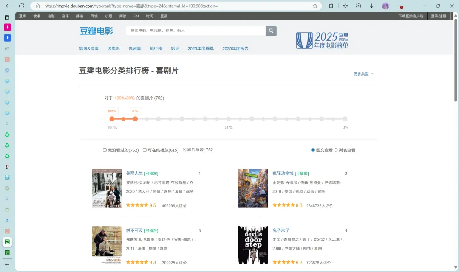Click the 100% range slider handle
This screenshot has height=272, width=459.
tap(112, 119)
